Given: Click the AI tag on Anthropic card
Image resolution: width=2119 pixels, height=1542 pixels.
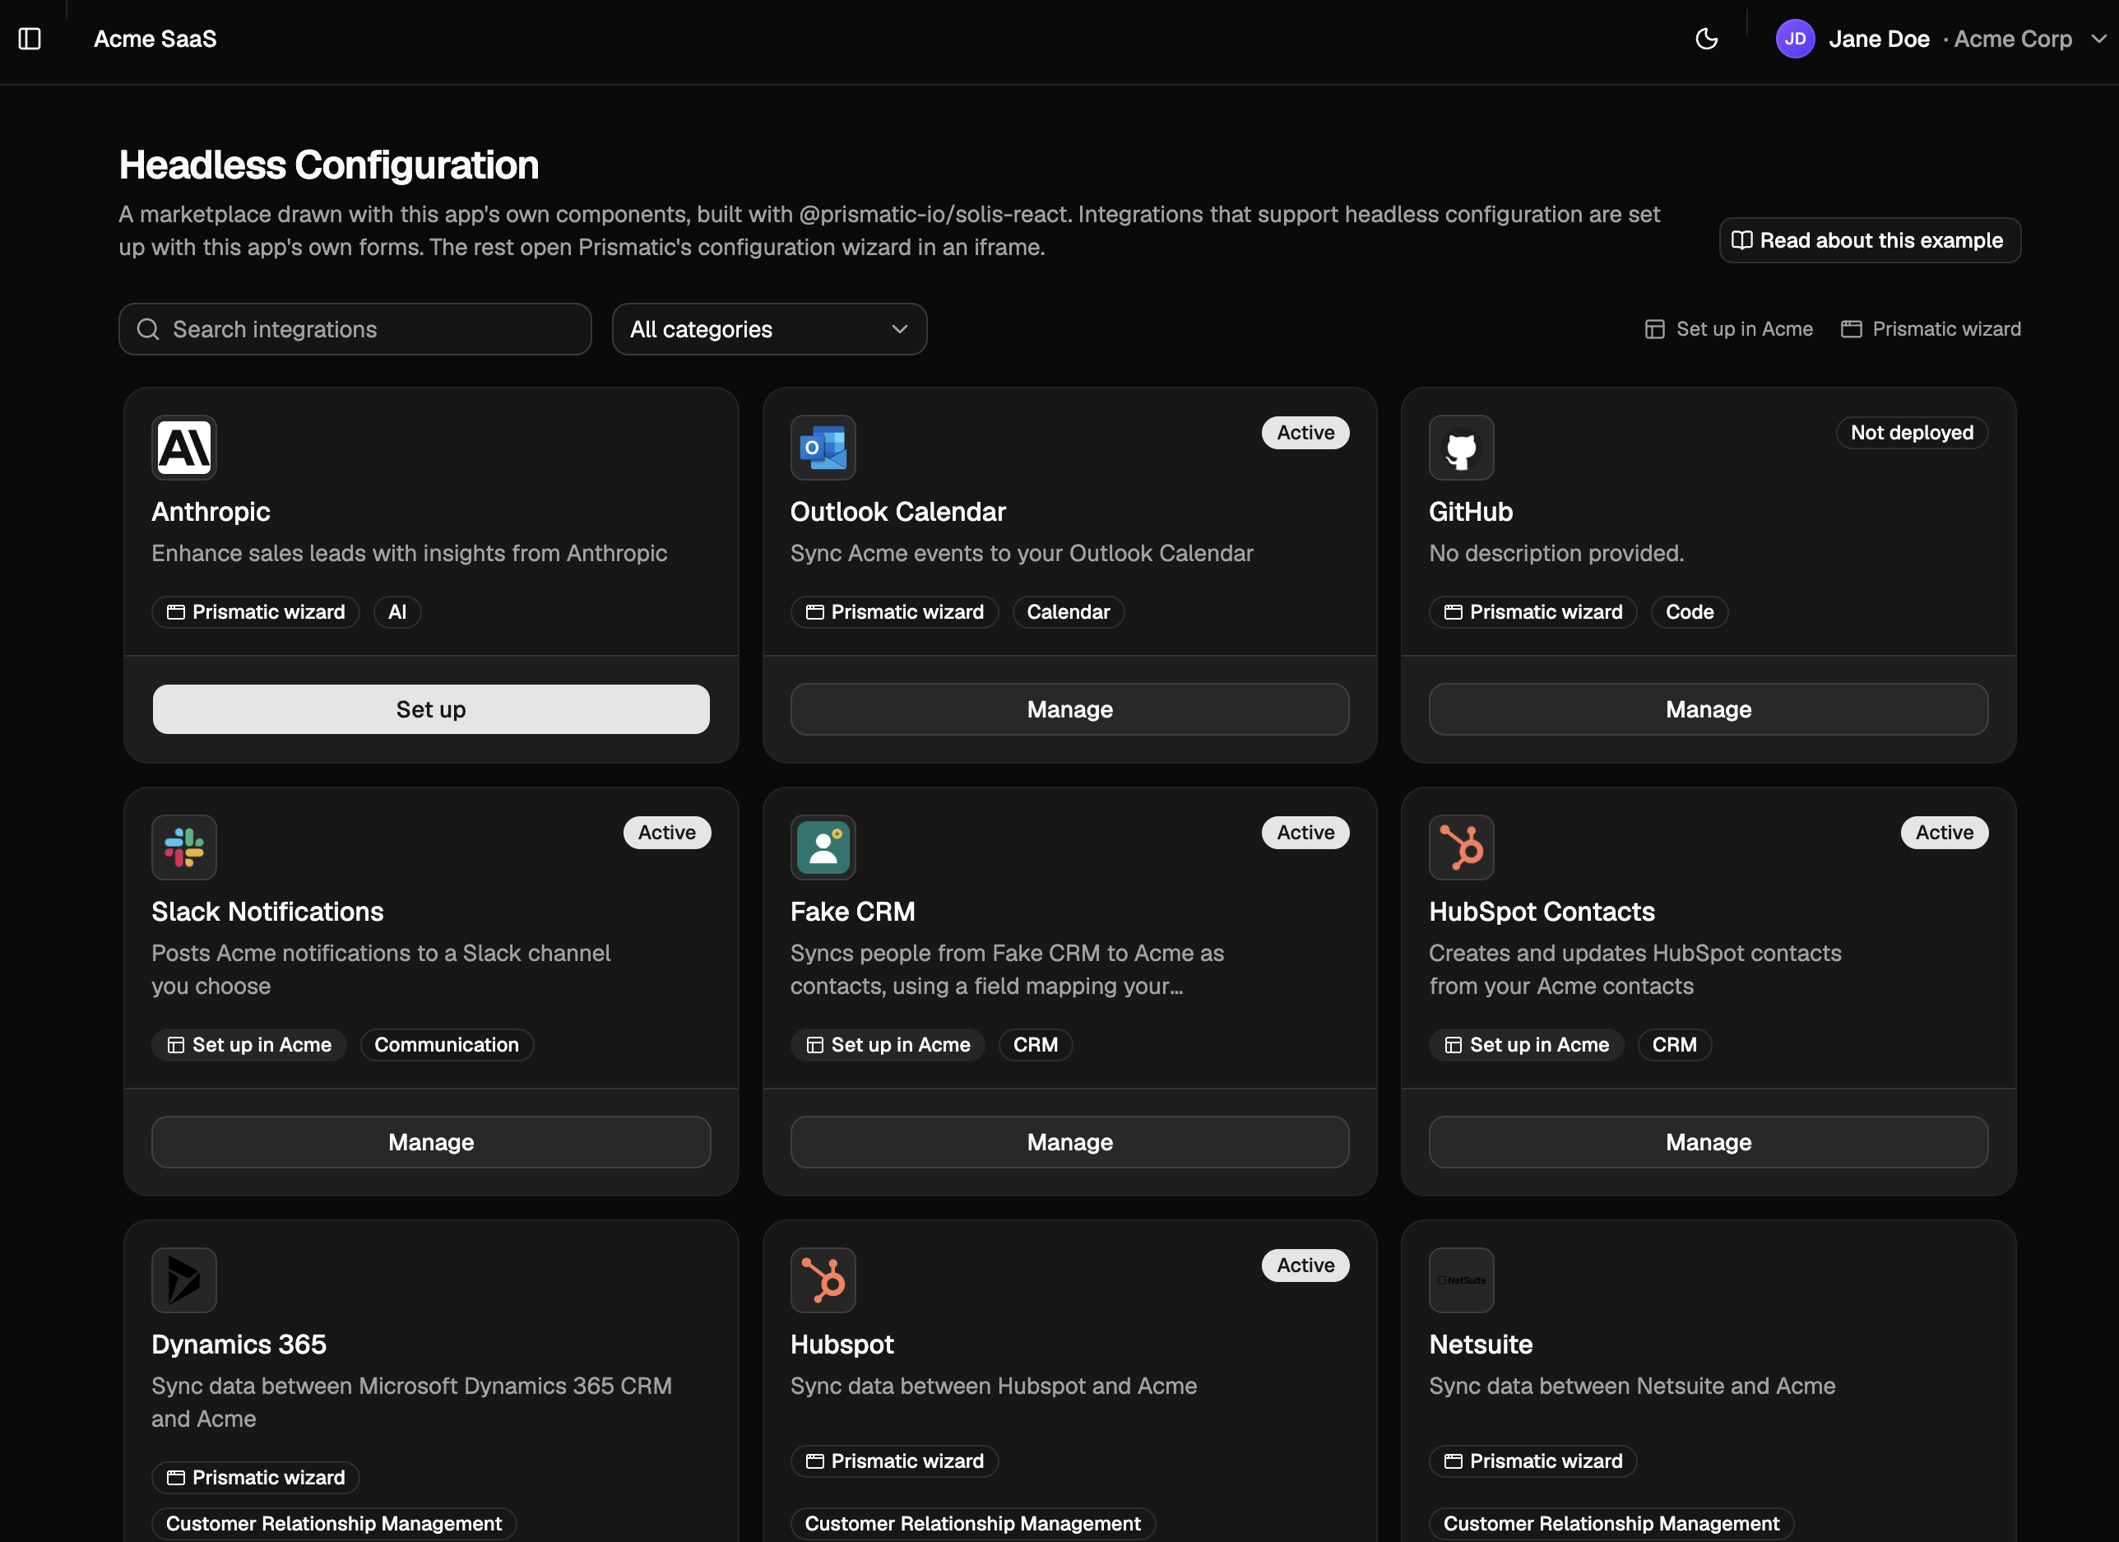Looking at the screenshot, I should [397, 612].
